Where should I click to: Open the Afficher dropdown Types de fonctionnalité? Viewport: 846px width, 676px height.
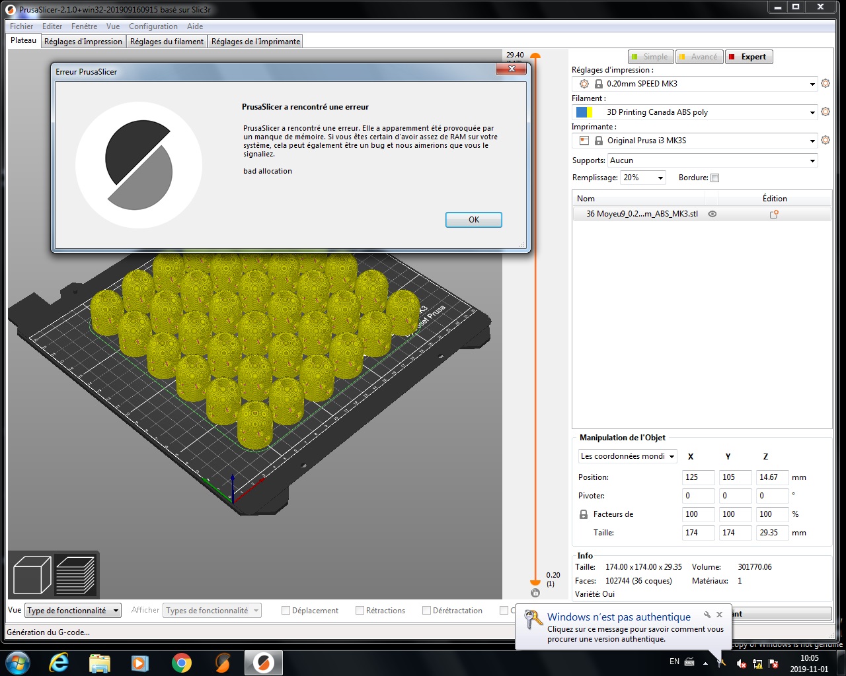213,611
